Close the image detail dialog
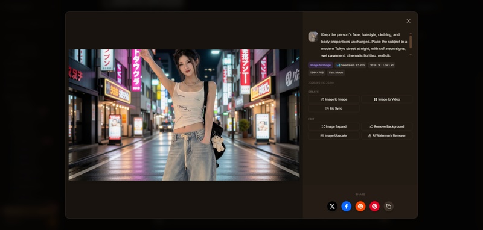The width and height of the screenshot is (483, 230). (408, 21)
